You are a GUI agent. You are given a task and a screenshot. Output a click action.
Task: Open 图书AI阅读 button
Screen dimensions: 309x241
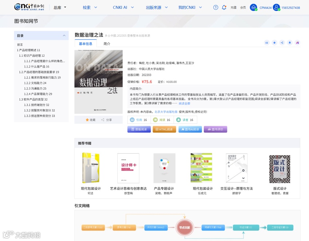click(190, 129)
